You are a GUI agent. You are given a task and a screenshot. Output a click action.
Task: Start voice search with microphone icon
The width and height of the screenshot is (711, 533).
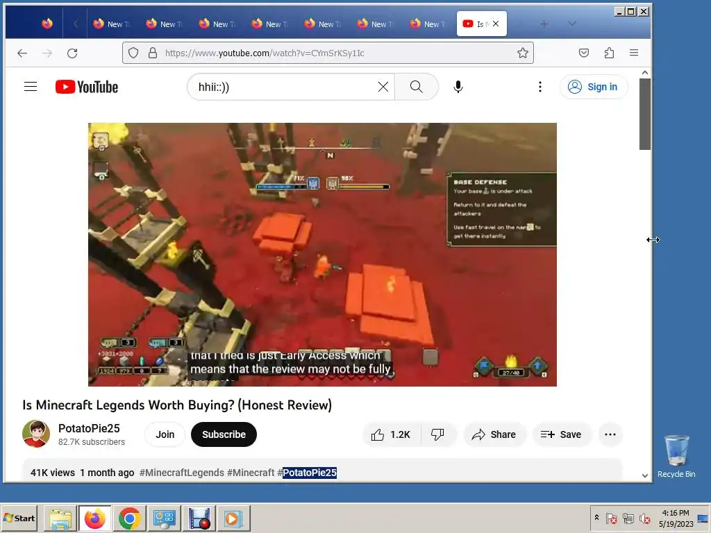pos(458,87)
